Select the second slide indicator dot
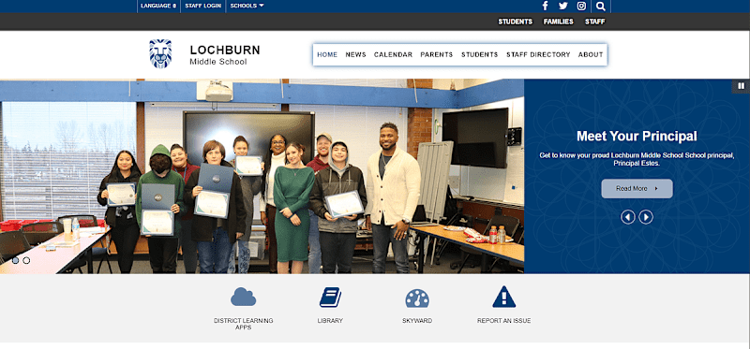 (26, 260)
